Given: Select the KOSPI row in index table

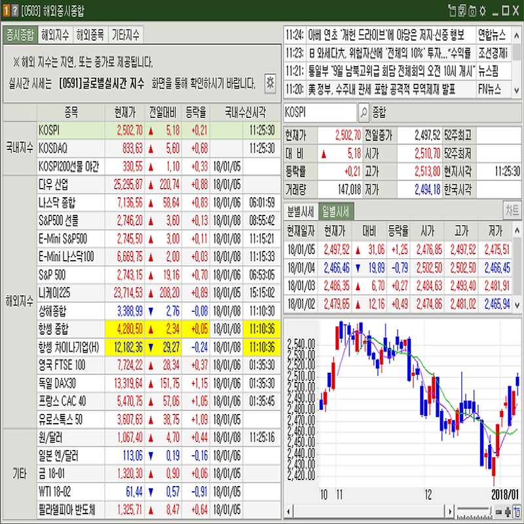Looking at the screenshot, I should click(x=159, y=130).
